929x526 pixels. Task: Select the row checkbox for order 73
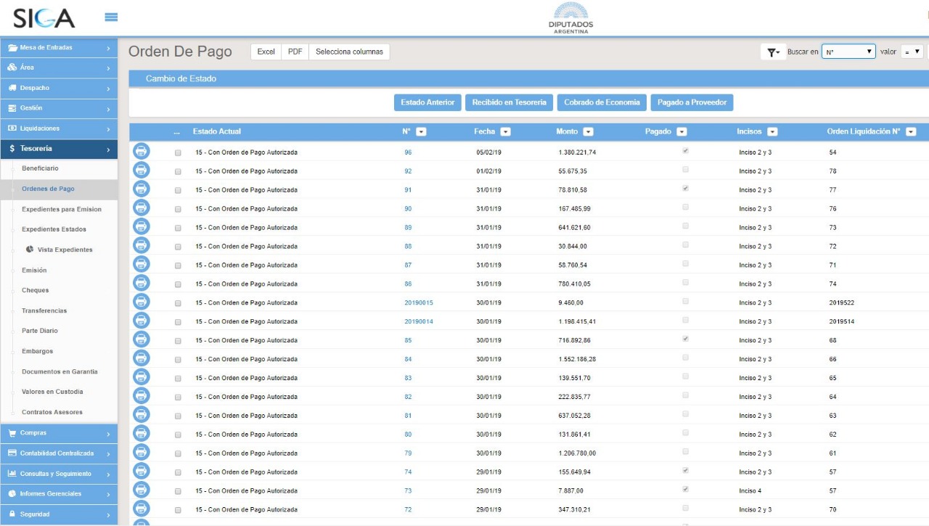tap(178, 491)
